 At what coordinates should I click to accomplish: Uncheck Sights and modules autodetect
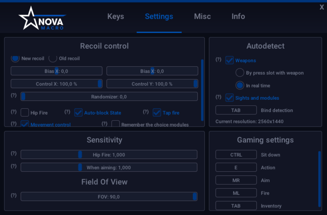click(x=229, y=97)
